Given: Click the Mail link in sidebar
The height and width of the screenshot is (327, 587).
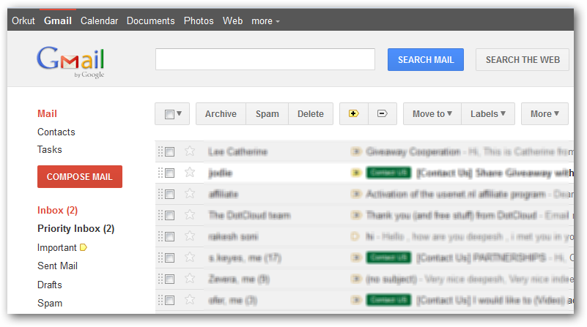Looking at the screenshot, I should tap(47, 113).
